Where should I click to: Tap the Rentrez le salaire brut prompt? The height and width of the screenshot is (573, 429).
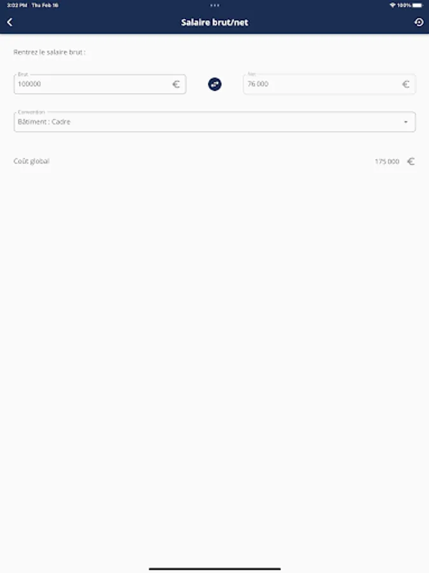(x=49, y=52)
